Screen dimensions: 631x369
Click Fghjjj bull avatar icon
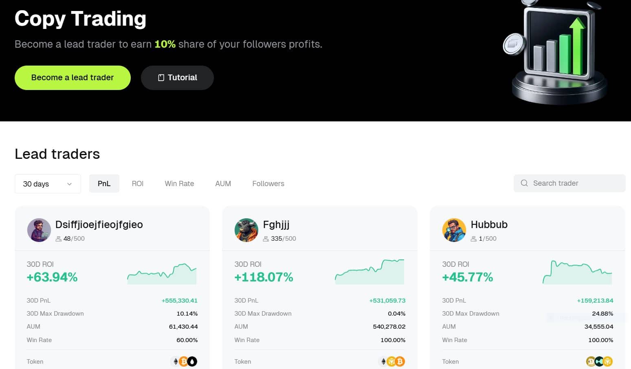(246, 230)
